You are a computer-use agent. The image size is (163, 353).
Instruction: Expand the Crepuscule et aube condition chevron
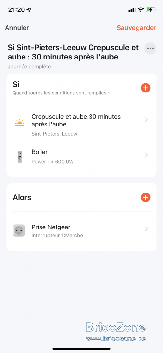point(146,120)
